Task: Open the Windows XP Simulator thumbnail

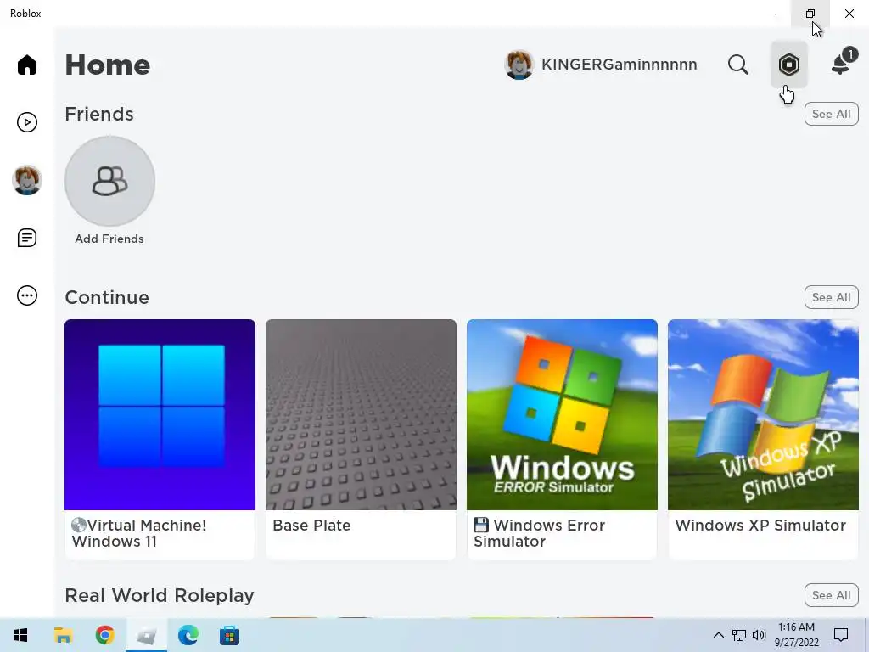Action: 763,414
